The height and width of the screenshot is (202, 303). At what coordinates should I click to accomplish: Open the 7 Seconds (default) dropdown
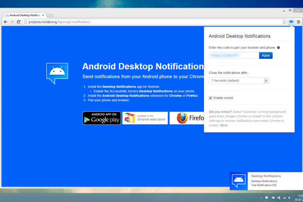(x=239, y=81)
